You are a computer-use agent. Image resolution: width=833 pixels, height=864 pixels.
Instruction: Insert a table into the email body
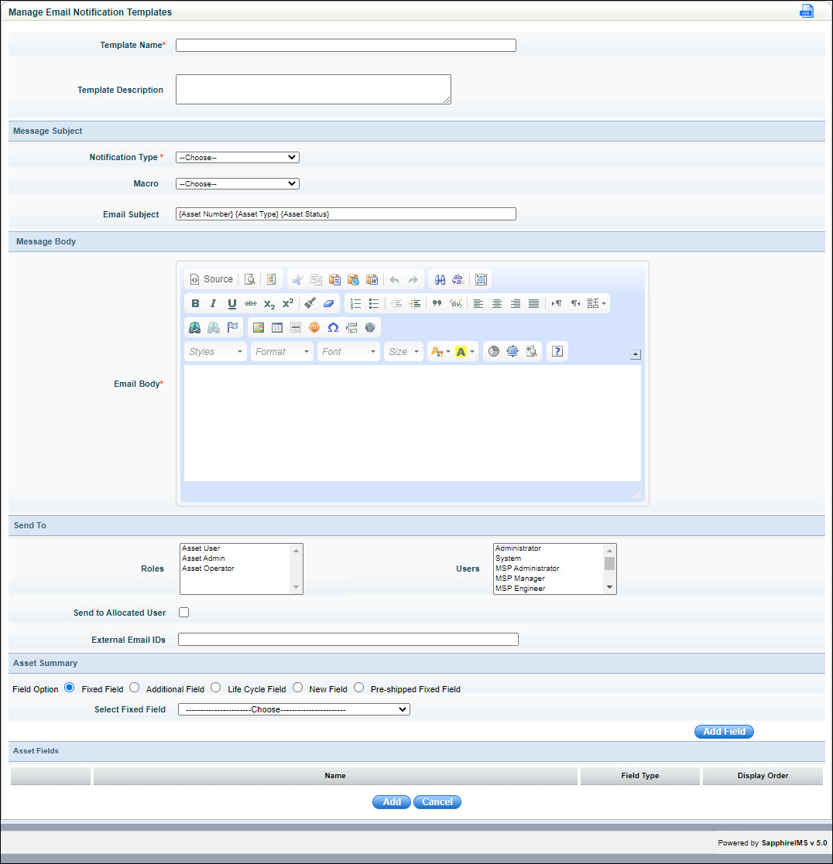click(276, 326)
